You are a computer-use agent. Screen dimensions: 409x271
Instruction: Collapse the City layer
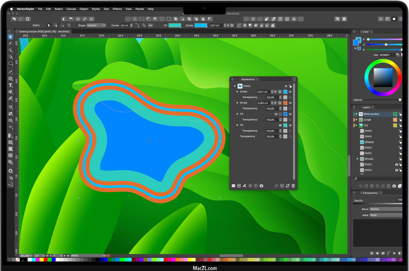click(x=356, y=125)
